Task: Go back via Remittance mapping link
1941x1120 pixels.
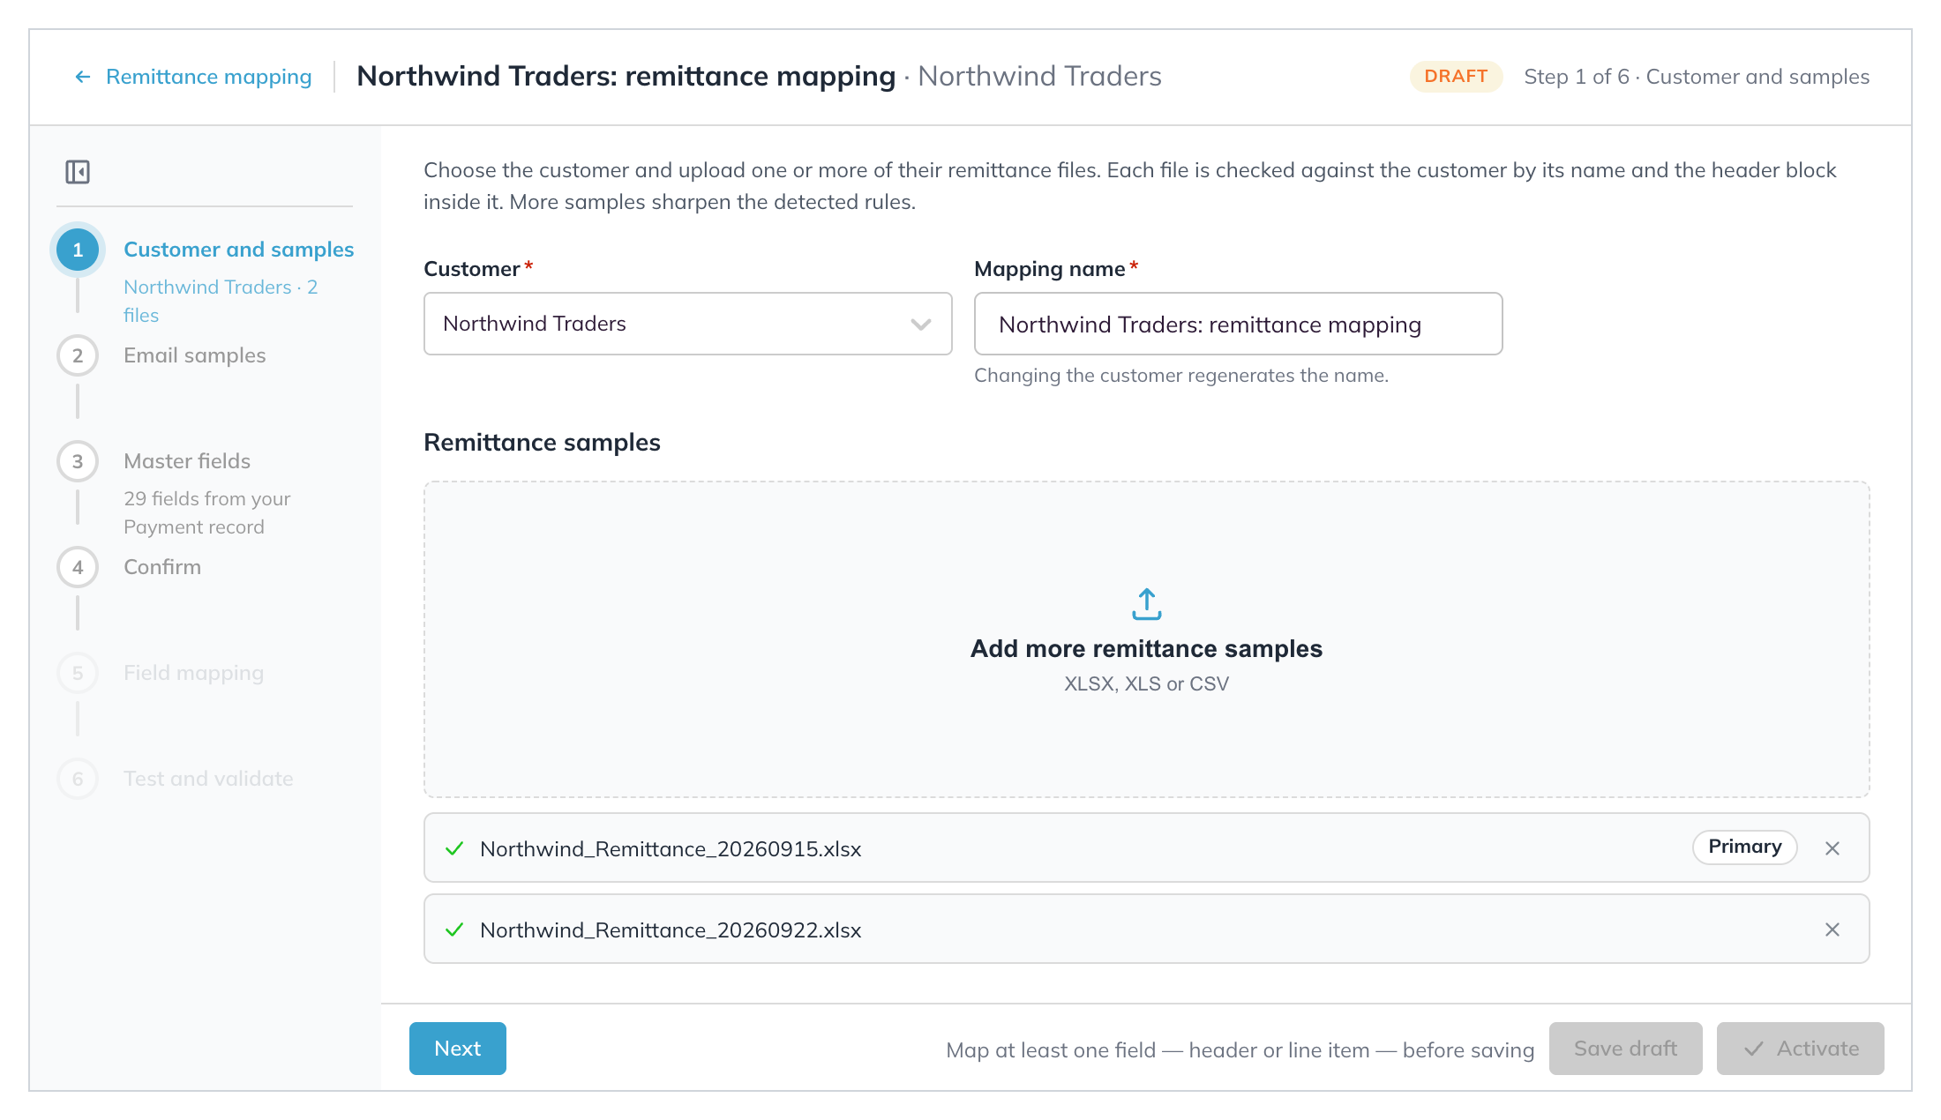Action: coord(208,77)
